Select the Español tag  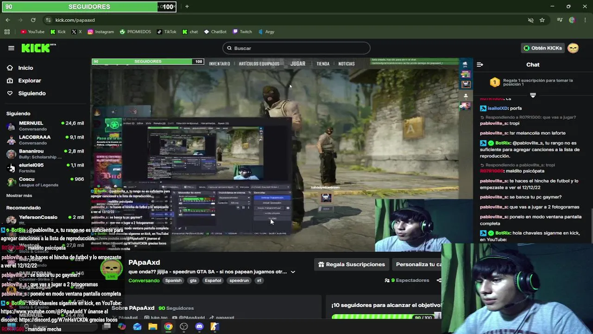[x=213, y=281]
